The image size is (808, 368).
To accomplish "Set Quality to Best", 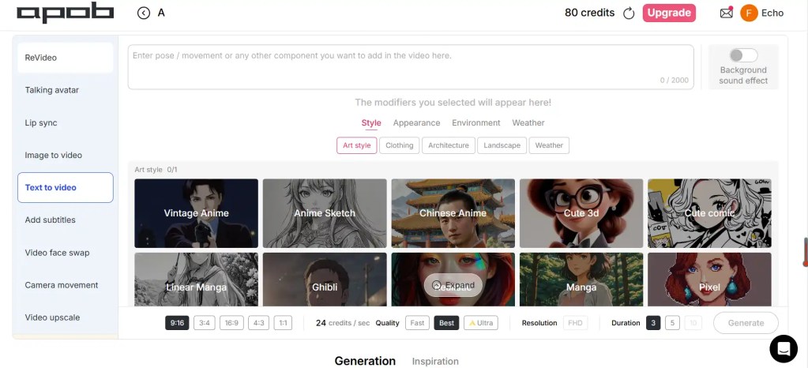I will pos(446,323).
